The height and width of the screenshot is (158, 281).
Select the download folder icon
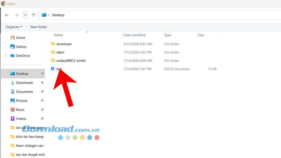pyautogui.click(x=53, y=44)
